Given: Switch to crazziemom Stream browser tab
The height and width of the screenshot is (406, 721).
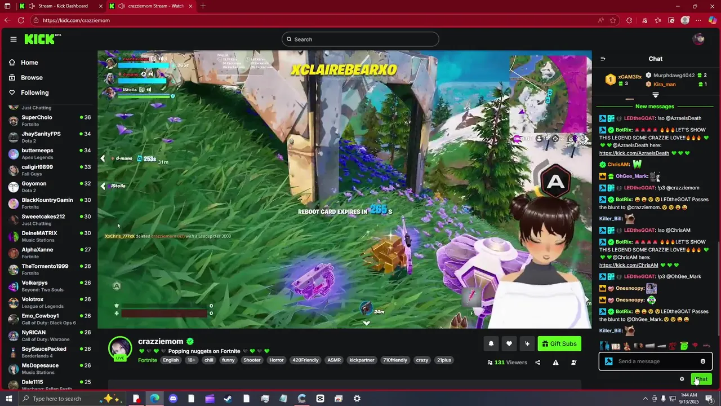Looking at the screenshot, I should [151, 6].
